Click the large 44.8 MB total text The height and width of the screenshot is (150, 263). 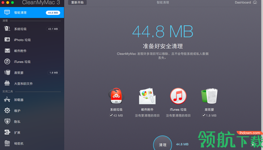click(162, 32)
